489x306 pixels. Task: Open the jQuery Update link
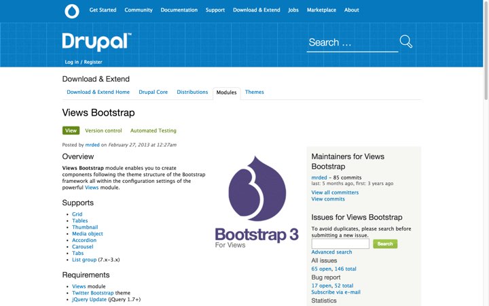89,299
